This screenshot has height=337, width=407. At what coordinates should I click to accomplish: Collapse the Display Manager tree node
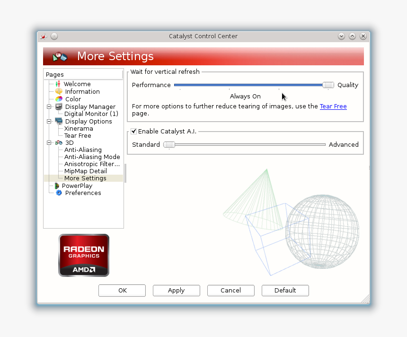click(49, 106)
